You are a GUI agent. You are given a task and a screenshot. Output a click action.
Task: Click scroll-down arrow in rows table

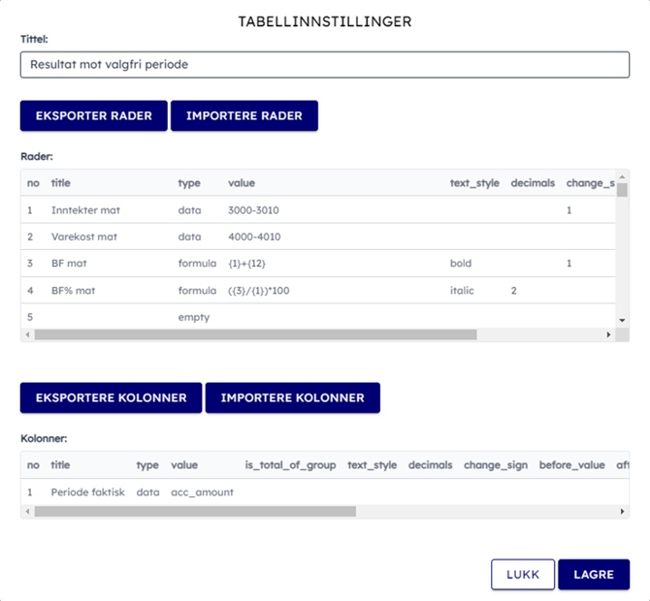(623, 320)
